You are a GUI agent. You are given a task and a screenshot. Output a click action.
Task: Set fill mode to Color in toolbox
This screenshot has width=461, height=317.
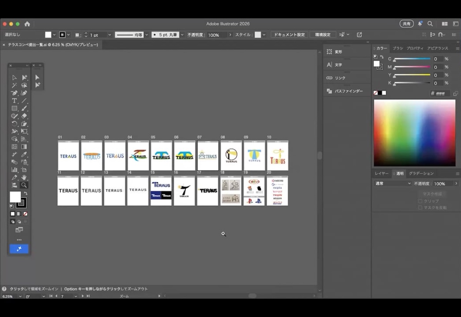(x=13, y=214)
